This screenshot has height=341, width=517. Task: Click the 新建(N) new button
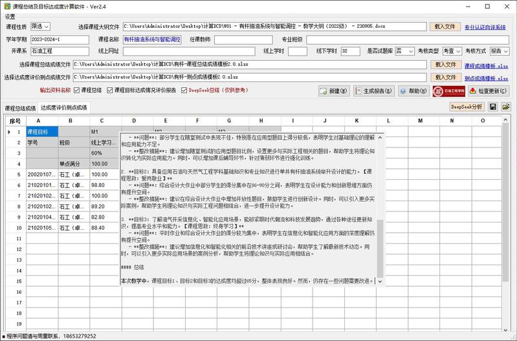pos(334,91)
